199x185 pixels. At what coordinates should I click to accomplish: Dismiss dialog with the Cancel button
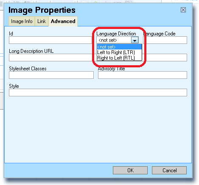[x=169, y=170]
